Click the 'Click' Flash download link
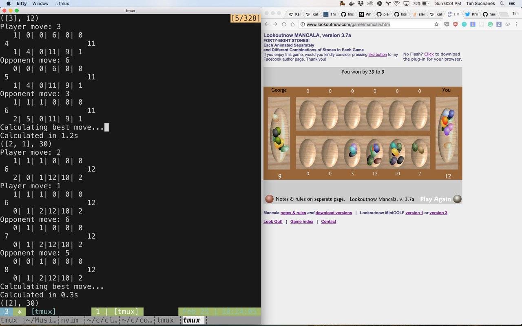 (429, 54)
